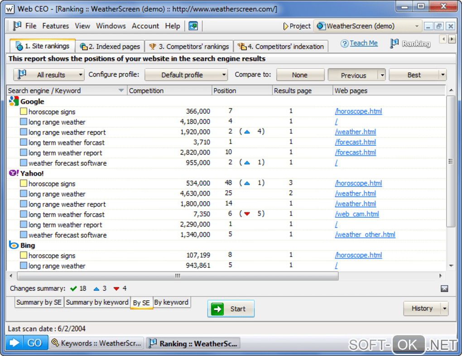Toggle box for Google long term weather forcast

tap(24, 142)
